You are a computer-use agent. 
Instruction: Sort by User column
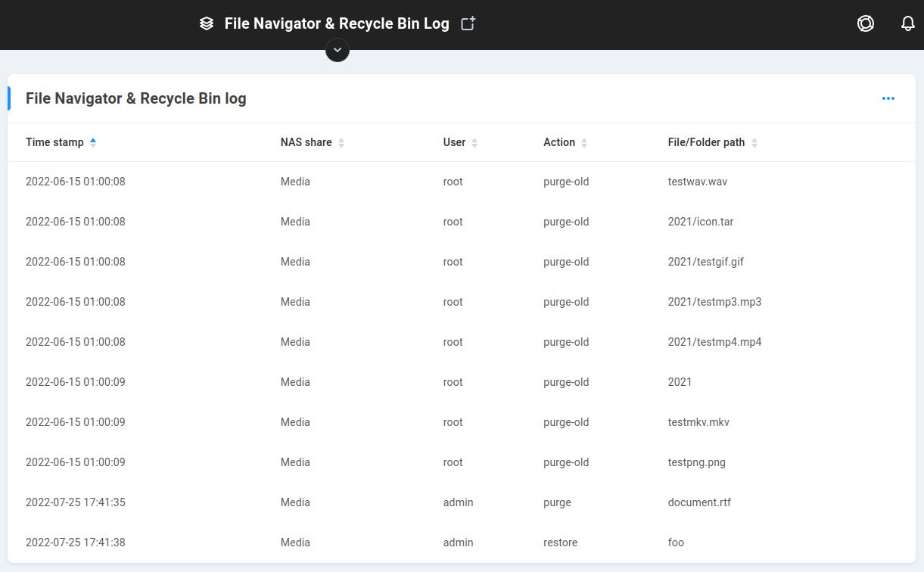pos(461,142)
